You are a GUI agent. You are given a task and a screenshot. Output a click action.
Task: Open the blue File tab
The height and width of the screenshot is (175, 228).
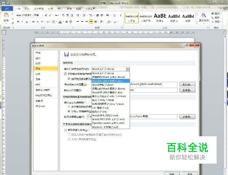7,9
